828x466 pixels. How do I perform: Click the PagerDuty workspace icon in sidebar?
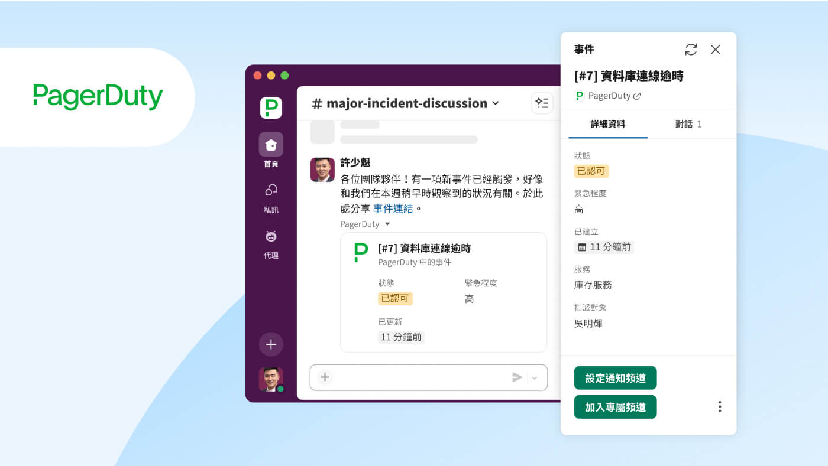[x=271, y=107]
